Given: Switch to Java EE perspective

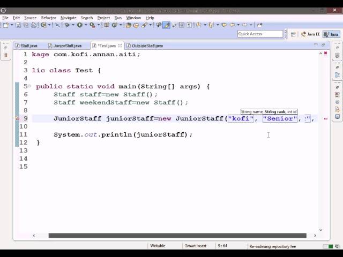Looking at the screenshot, I should tap(310, 34).
